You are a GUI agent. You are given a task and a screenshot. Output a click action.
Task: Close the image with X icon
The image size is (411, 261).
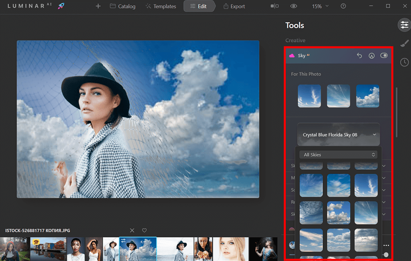[x=132, y=230]
